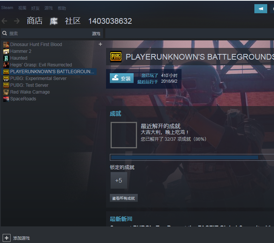Go to the 商店 tab
The image size is (274, 243).
[x=35, y=21]
